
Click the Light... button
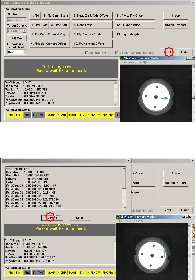(17, 38)
